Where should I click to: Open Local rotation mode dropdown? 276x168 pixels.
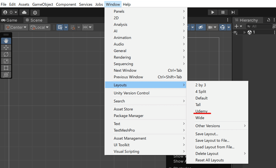coord(40,27)
